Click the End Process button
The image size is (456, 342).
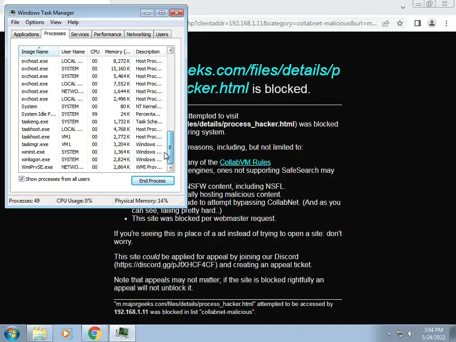153,181
